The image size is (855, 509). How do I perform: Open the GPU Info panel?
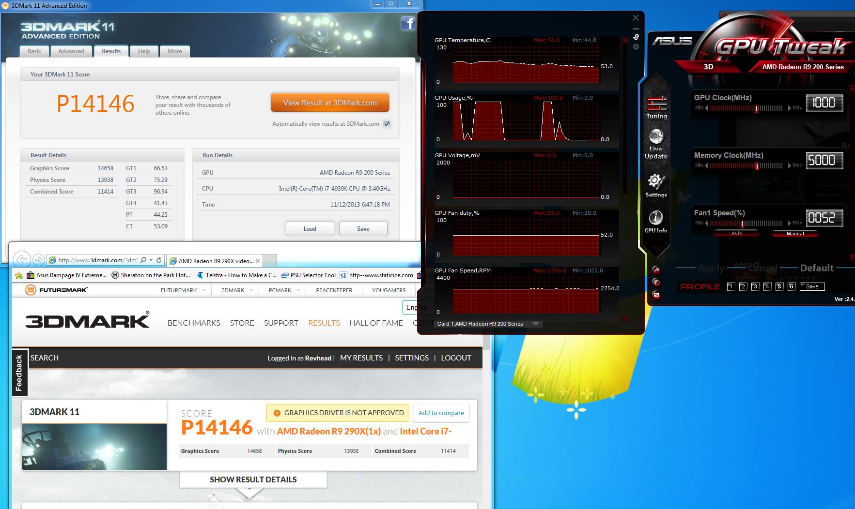655,222
